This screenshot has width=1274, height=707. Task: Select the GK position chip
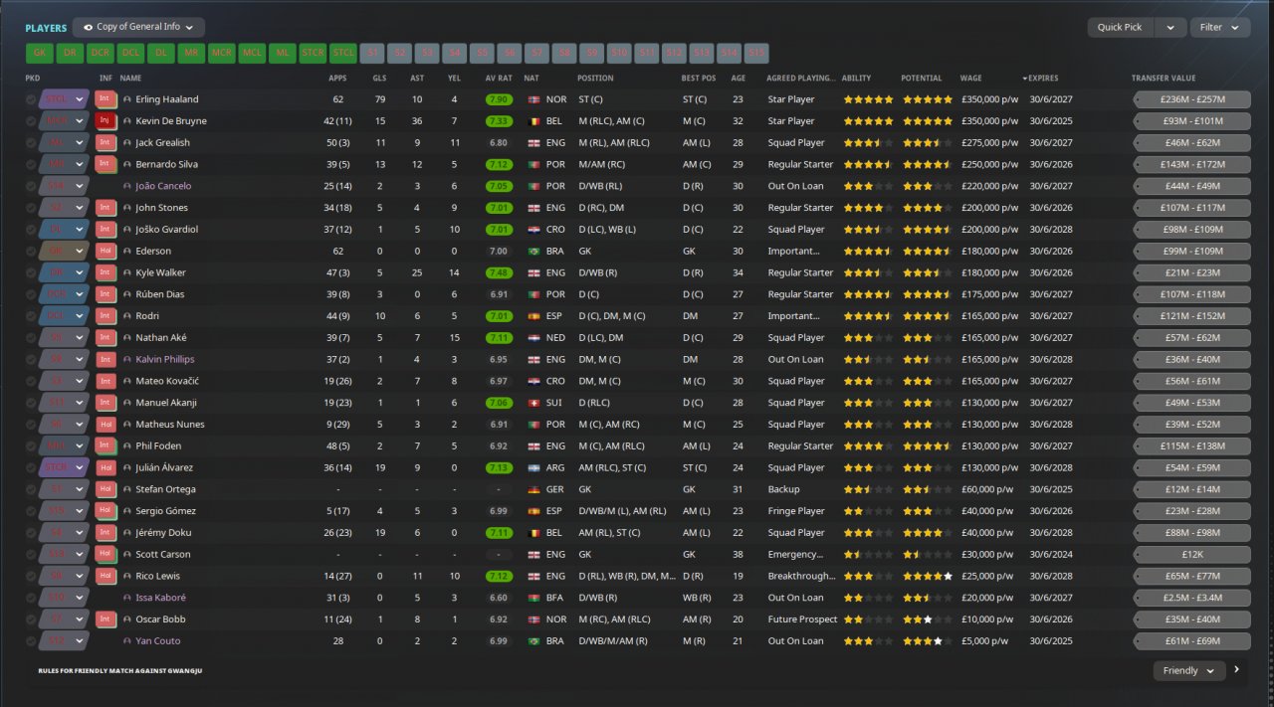click(40, 54)
